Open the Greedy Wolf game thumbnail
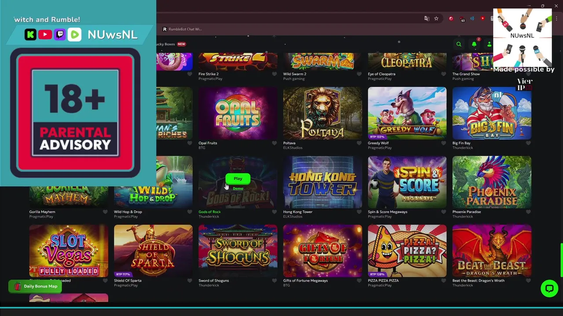563x316 pixels. tap(407, 113)
